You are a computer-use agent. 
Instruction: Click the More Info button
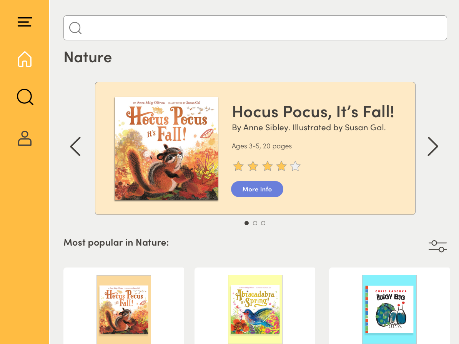(x=257, y=189)
